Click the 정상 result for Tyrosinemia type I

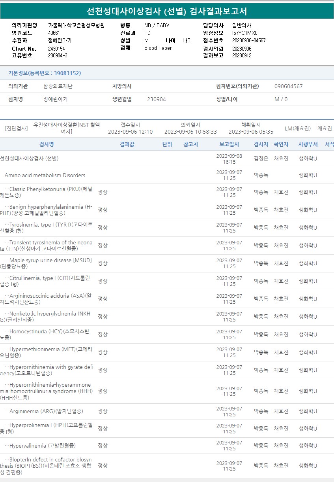tap(103, 228)
